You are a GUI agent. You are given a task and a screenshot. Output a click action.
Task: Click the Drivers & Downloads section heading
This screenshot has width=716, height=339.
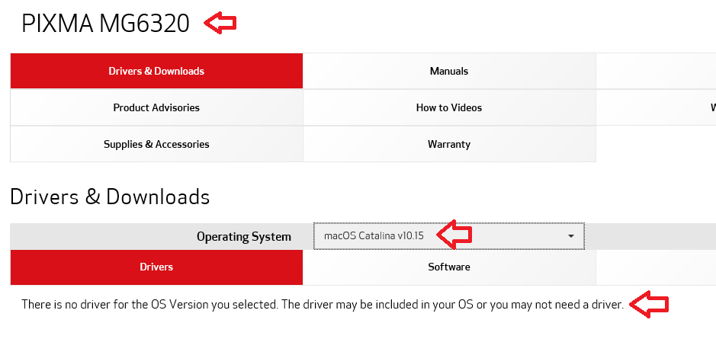[110, 197]
